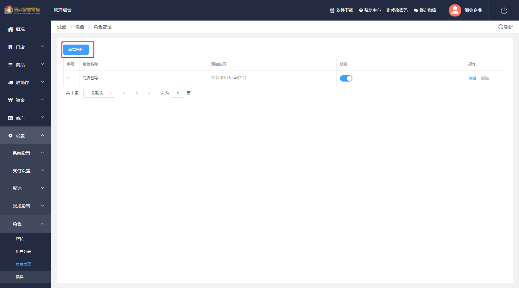Click 编辑 link for 门店督导

click(472, 78)
